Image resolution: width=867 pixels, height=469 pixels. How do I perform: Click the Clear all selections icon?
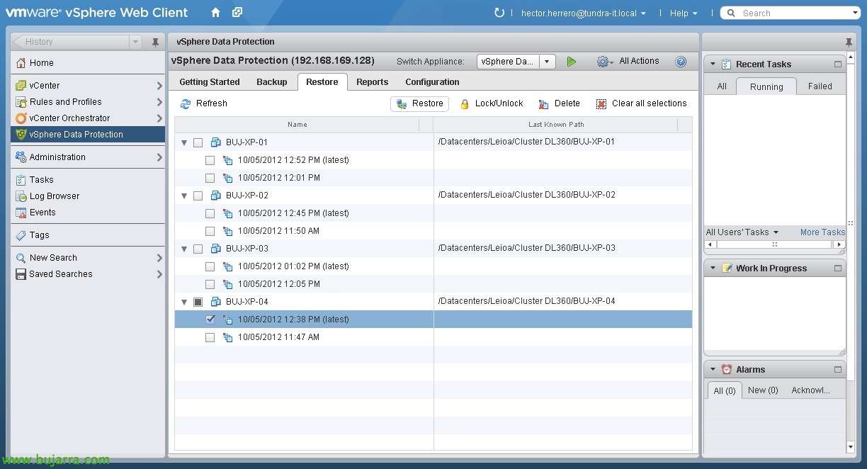coord(601,104)
